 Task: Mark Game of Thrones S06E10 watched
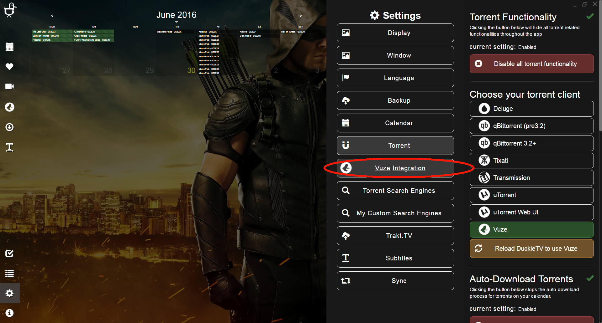click(x=71, y=36)
